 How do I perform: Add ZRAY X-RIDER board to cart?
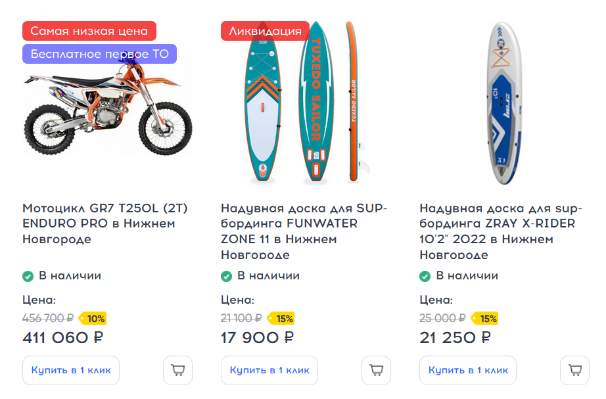(574, 370)
